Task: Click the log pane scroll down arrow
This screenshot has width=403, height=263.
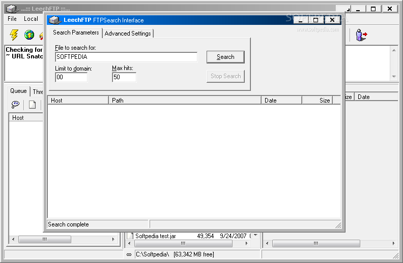Action: [394, 77]
